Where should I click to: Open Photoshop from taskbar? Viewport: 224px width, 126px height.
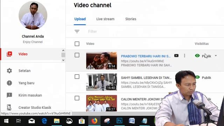click(x=119, y=121)
